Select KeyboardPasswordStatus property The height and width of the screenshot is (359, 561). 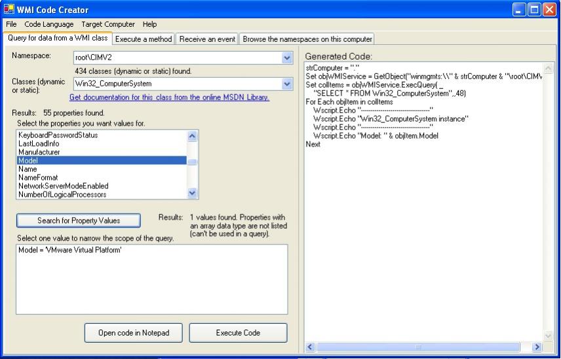point(102,135)
